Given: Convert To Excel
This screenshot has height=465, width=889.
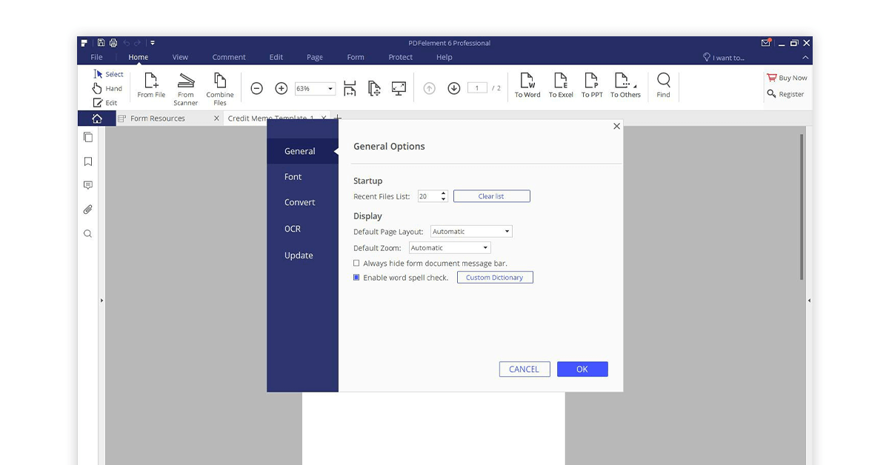Looking at the screenshot, I should point(561,85).
